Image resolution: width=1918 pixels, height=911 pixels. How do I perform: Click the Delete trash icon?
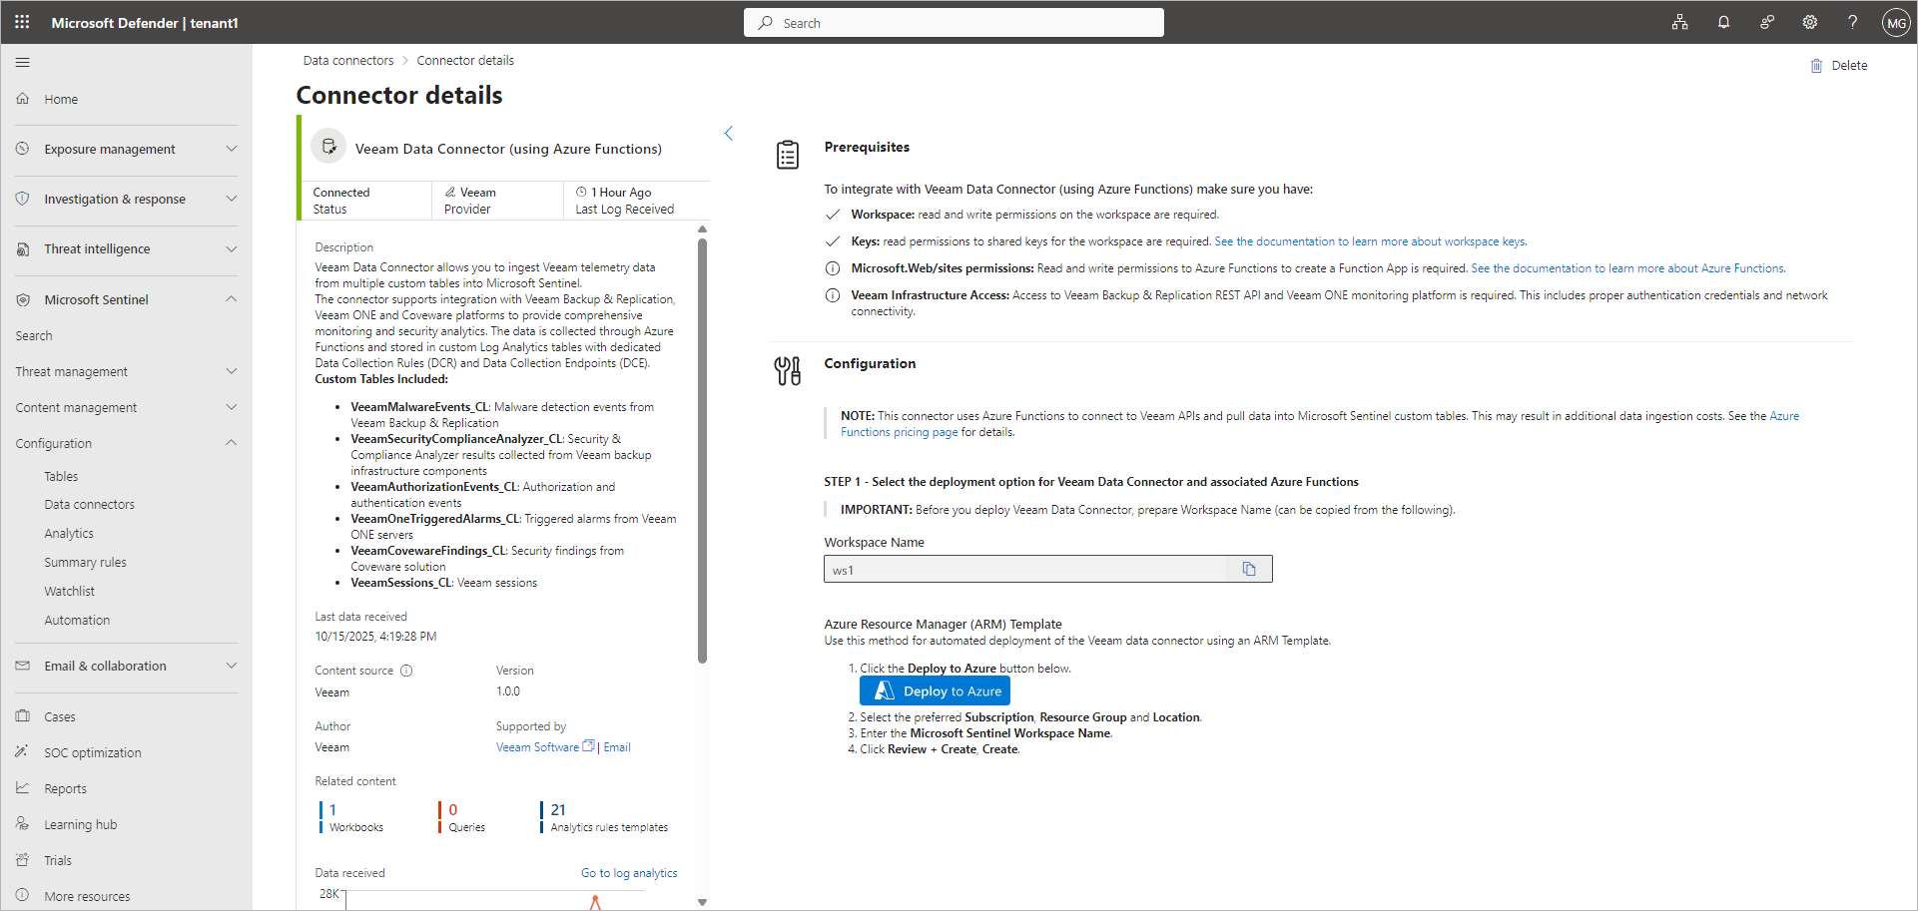tap(1816, 66)
